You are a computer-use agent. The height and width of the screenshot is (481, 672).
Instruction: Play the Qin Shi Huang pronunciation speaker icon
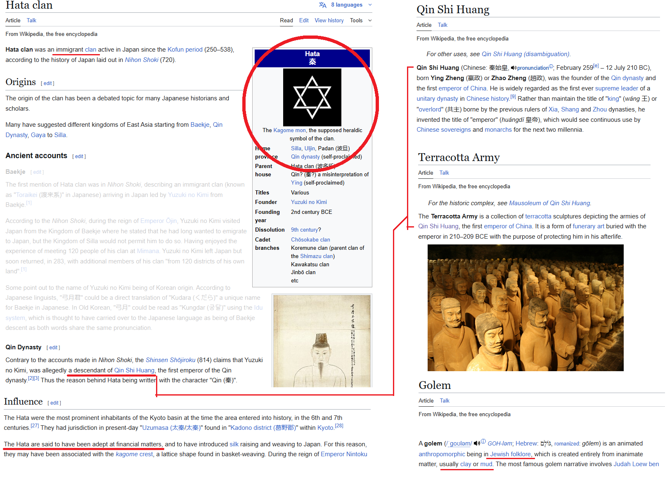(x=513, y=68)
